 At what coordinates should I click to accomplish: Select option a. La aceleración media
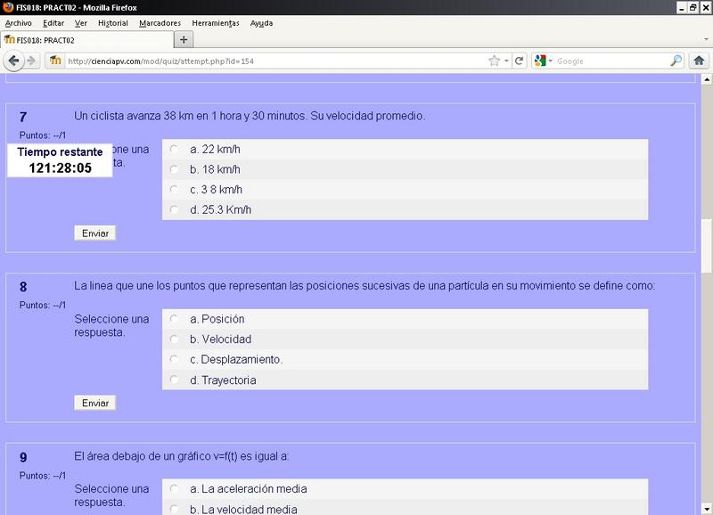174,489
